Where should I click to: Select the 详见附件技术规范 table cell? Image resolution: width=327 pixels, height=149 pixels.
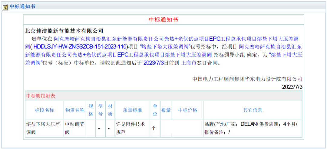pyautogui.click(x=132, y=128)
